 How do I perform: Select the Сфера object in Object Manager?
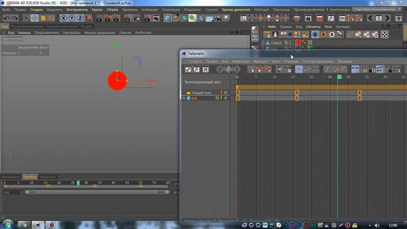[276, 43]
